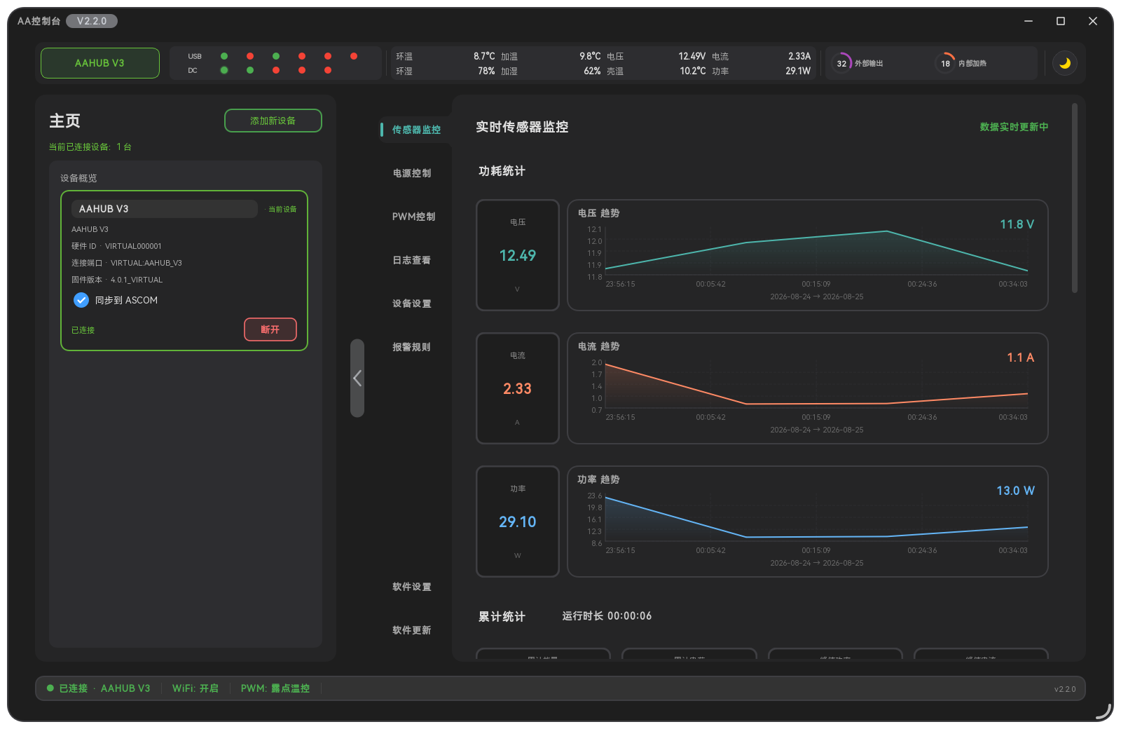Select the AAHUB V3 device button in top bar
This screenshot has height=729, width=1121.
coord(100,63)
